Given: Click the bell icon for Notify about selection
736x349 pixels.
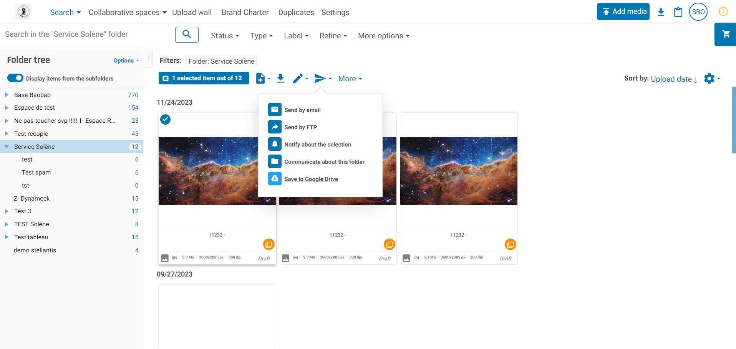Looking at the screenshot, I should [x=275, y=144].
